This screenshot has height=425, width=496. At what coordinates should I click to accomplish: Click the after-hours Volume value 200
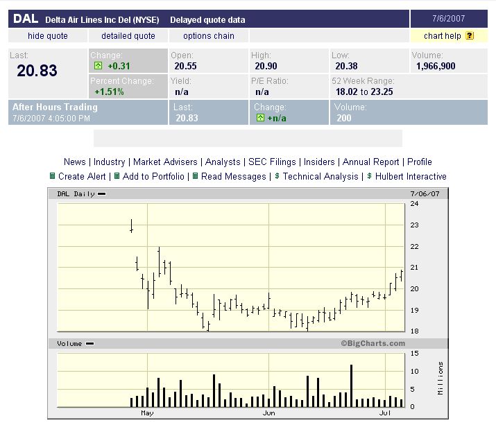coord(344,118)
